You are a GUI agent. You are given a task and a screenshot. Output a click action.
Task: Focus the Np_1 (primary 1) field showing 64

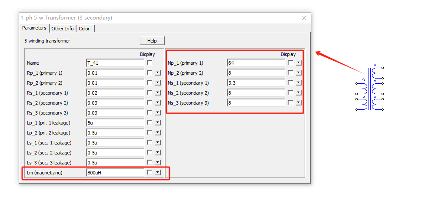click(256, 63)
